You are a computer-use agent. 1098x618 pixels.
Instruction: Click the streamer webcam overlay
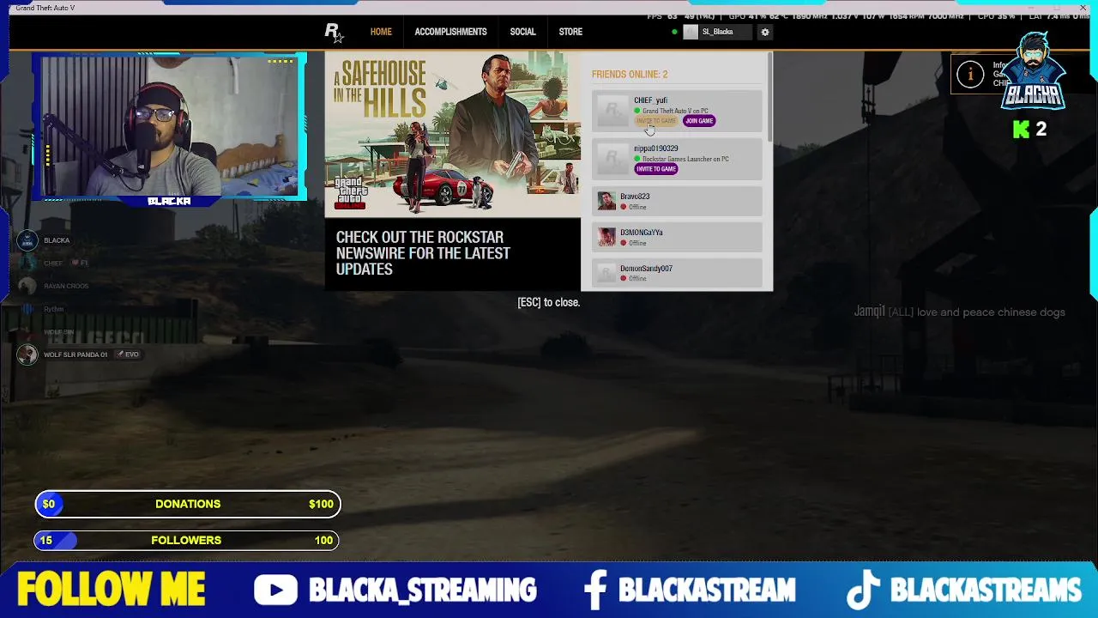coord(169,128)
